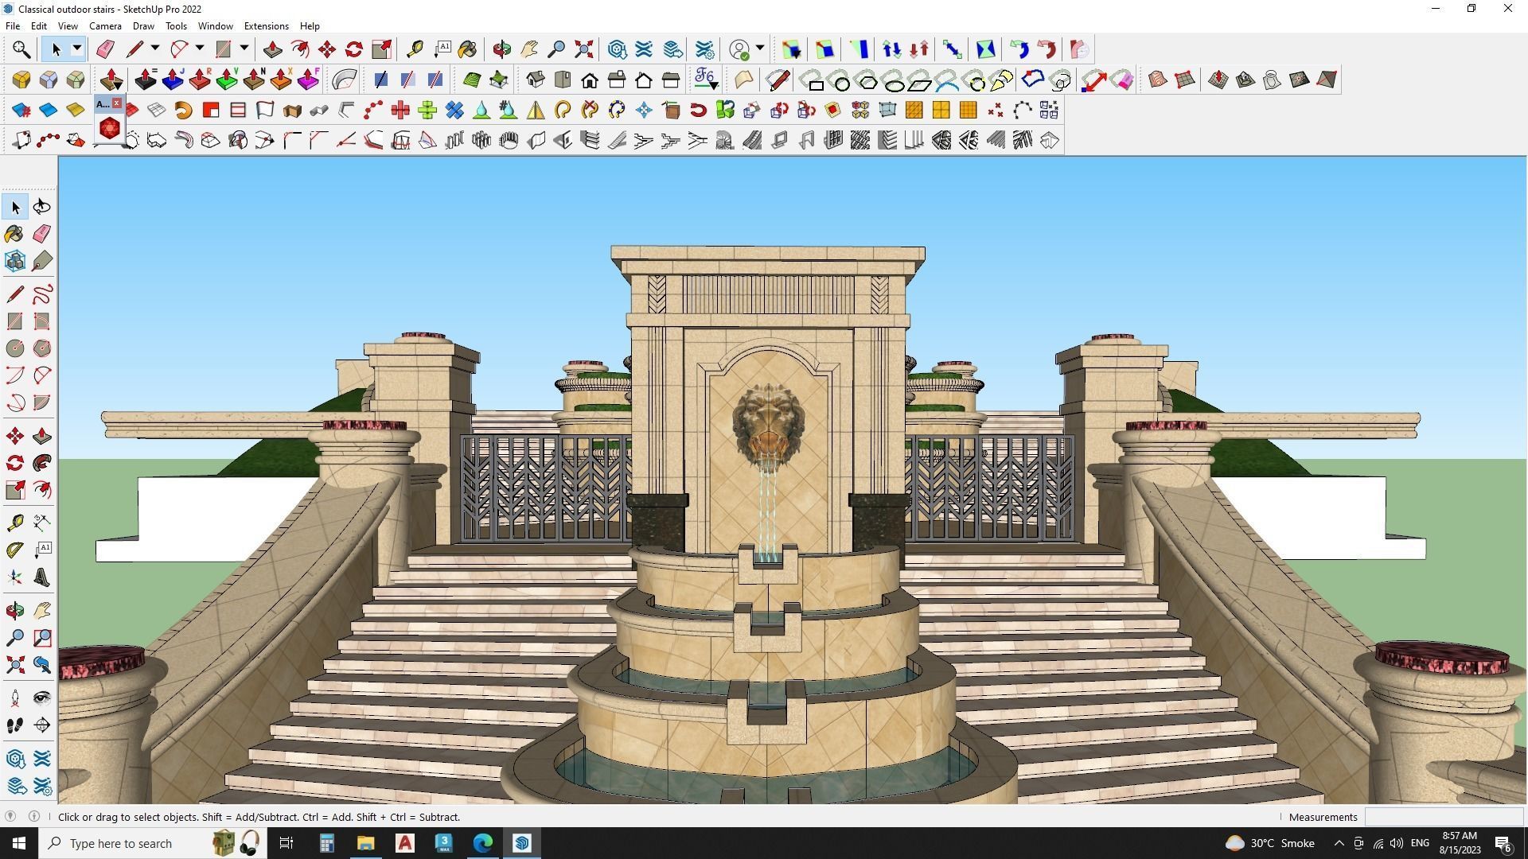This screenshot has height=859, width=1528.
Task: Close the small floating A... toolbar
Action: coord(117,103)
